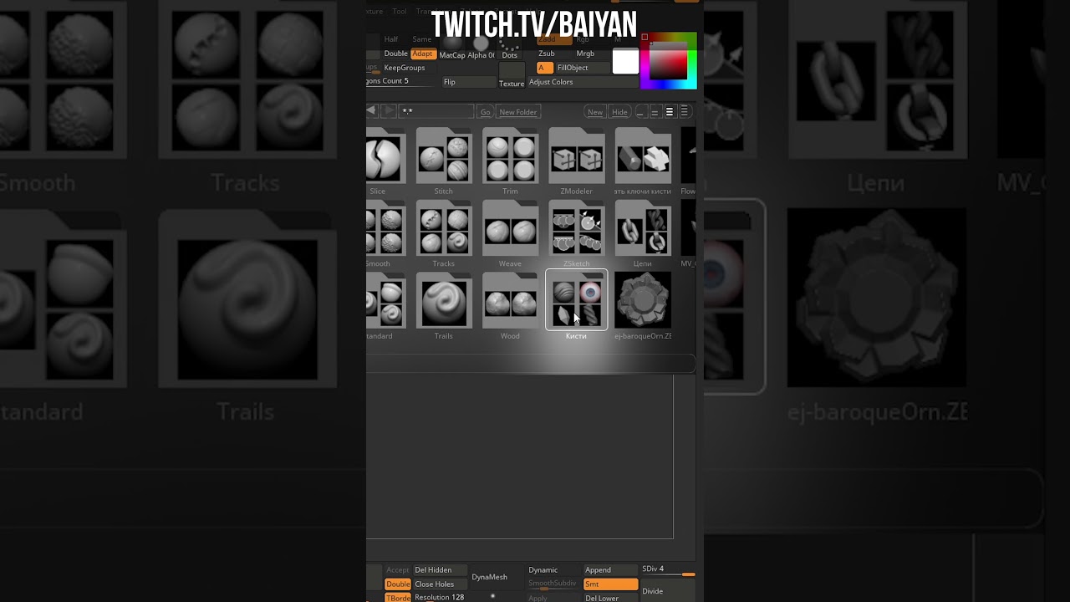Click the Go button
The image size is (1070, 602).
point(485,112)
